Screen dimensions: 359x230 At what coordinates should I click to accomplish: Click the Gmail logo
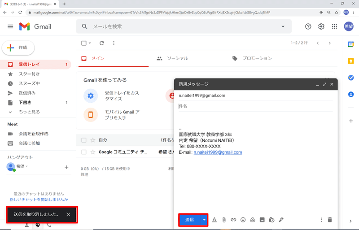[35, 26]
